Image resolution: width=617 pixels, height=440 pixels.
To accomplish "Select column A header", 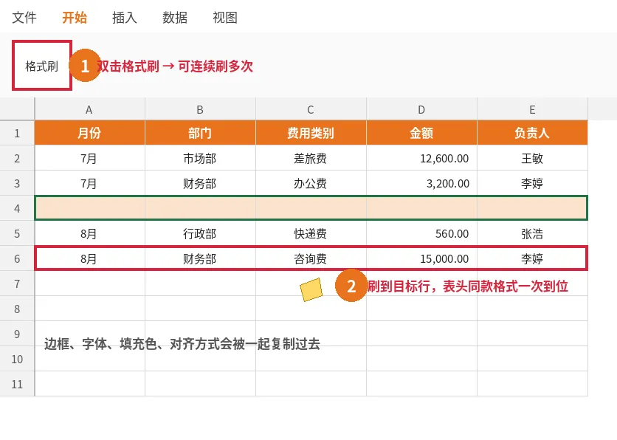I will 90,109.
